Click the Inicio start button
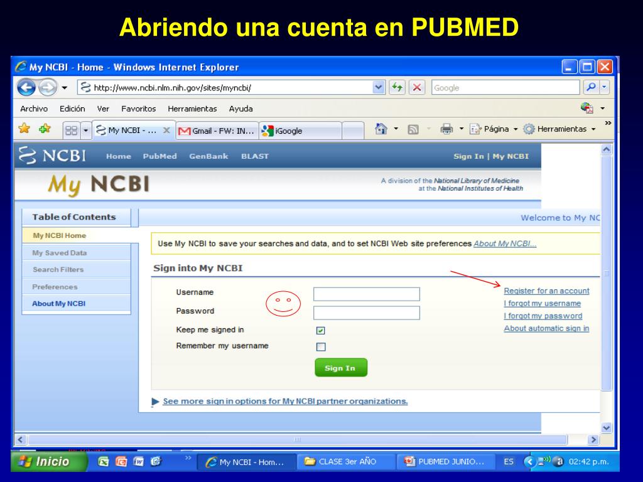643x482 pixels. pos(48,461)
